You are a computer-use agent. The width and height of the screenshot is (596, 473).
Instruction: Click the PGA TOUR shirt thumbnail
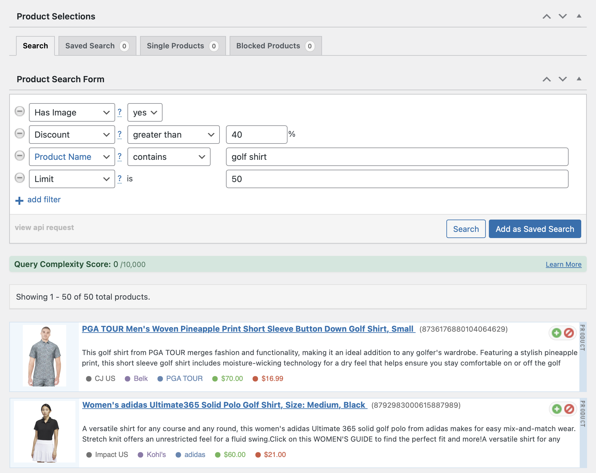[44, 356]
